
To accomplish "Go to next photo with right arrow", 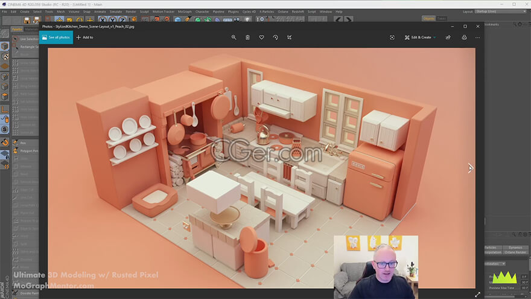I will pos(470,168).
